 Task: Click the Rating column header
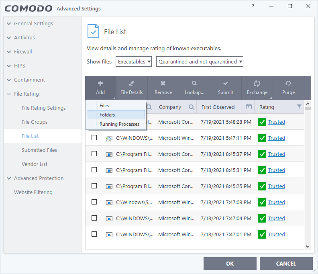point(279,107)
